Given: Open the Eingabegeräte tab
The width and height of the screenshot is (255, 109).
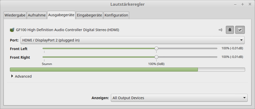Looking at the screenshot, I should click(89, 15).
